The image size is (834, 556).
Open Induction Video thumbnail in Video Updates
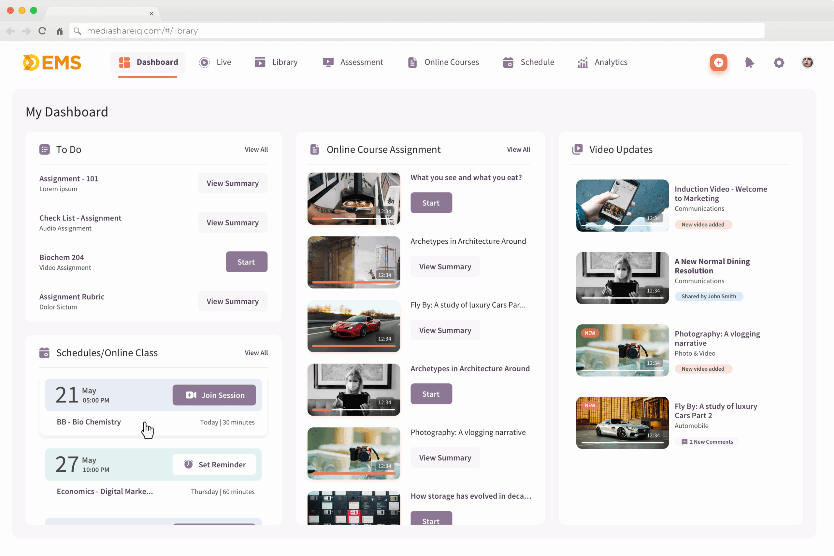click(x=622, y=206)
